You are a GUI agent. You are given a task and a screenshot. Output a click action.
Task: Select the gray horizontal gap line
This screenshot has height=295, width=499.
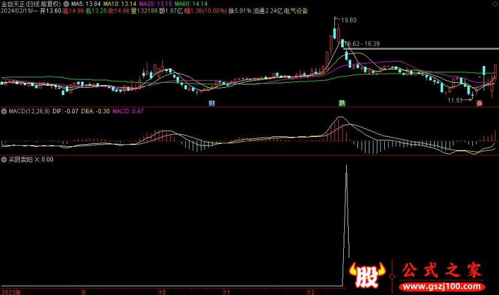tap(420, 49)
